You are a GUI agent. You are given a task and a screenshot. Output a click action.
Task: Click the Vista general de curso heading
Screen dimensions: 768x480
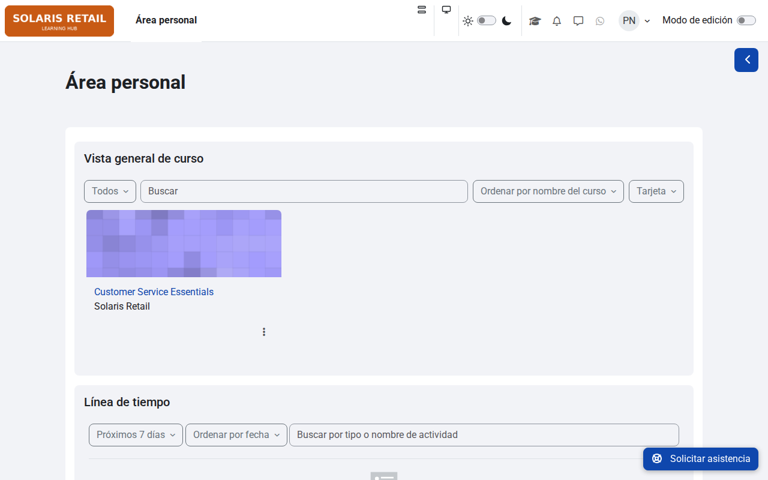144,159
